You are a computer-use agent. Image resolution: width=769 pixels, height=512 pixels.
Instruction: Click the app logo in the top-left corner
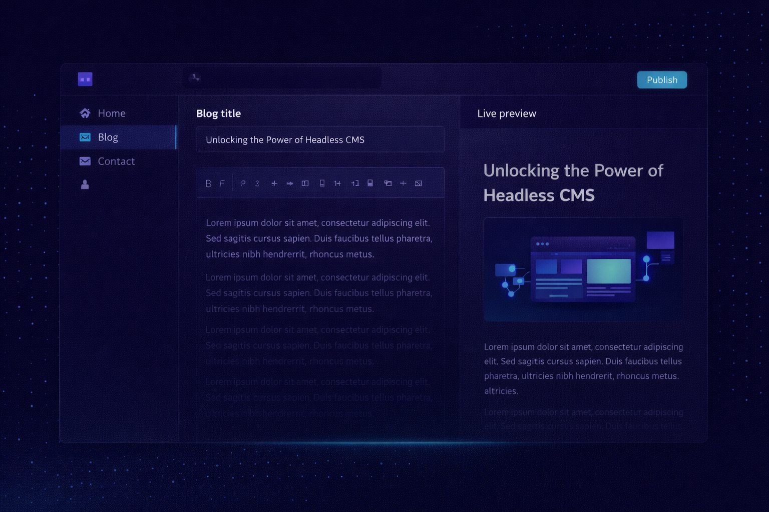pyautogui.click(x=85, y=79)
